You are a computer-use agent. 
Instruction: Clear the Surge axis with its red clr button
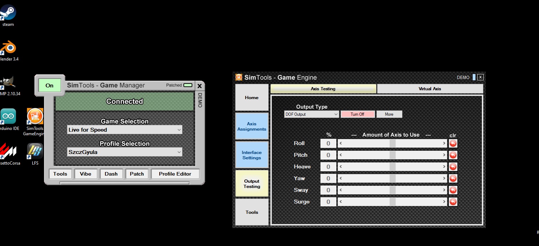pos(453,202)
